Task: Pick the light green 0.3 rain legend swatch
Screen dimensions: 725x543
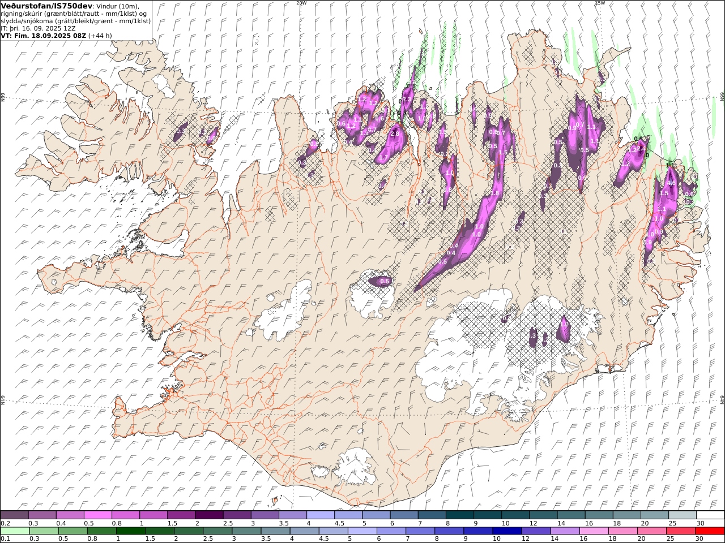Action: point(44,531)
